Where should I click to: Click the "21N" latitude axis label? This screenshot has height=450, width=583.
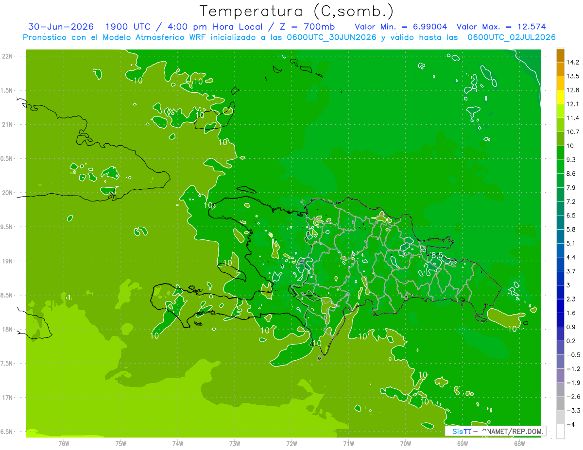[x=8, y=124]
